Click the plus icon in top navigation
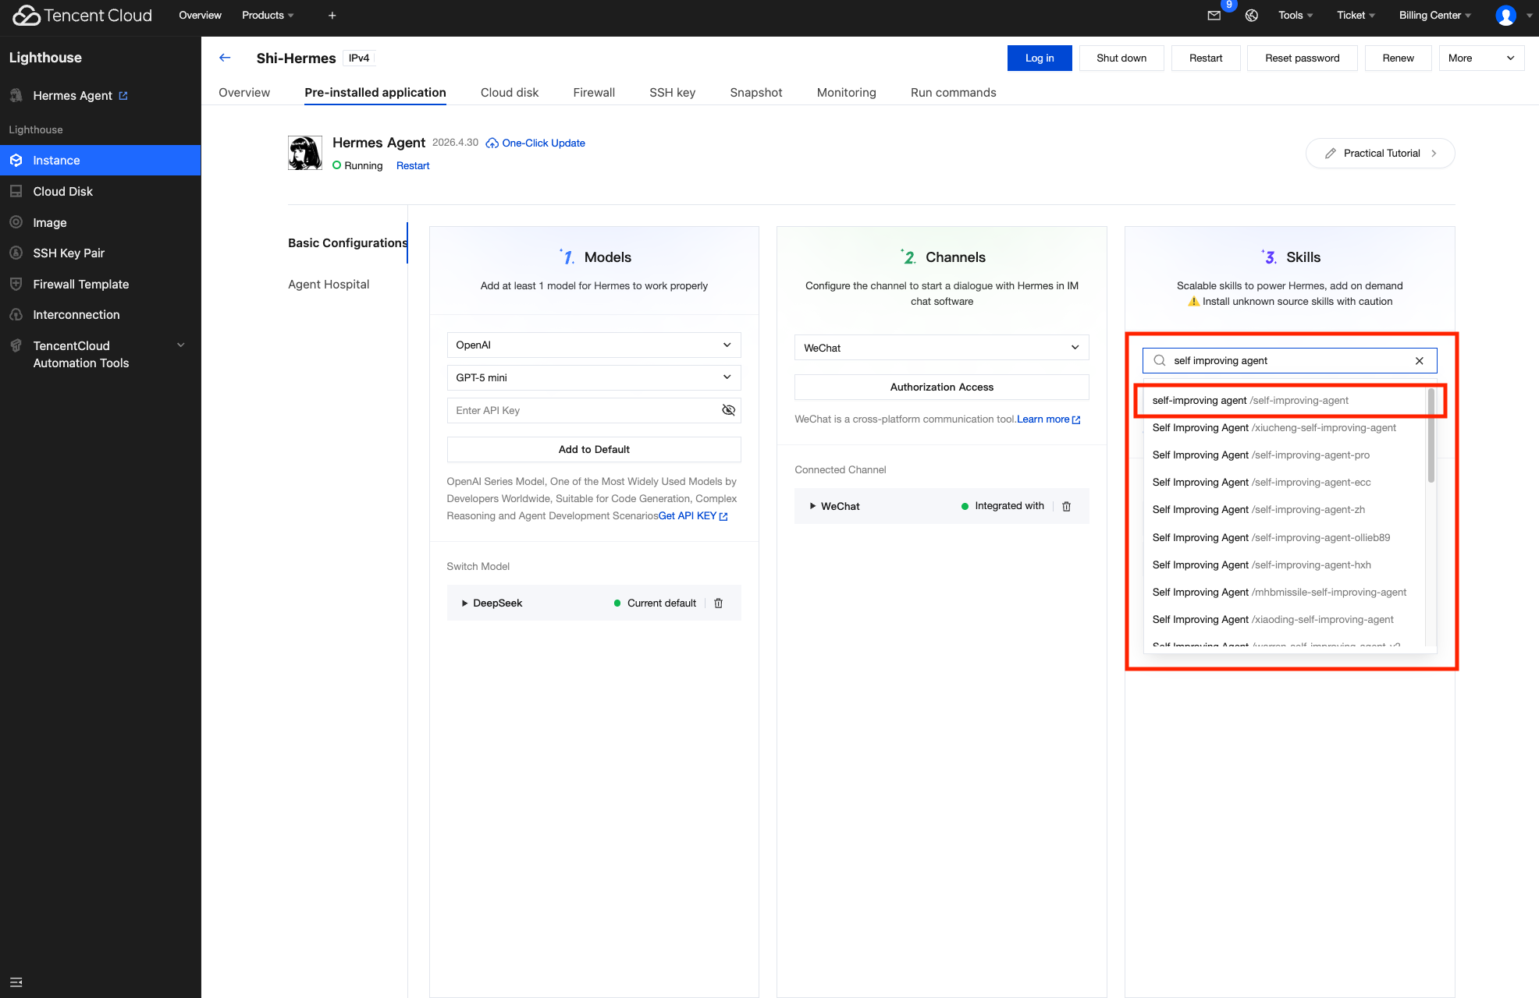This screenshot has width=1539, height=998. pyautogui.click(x=332, y=16)
